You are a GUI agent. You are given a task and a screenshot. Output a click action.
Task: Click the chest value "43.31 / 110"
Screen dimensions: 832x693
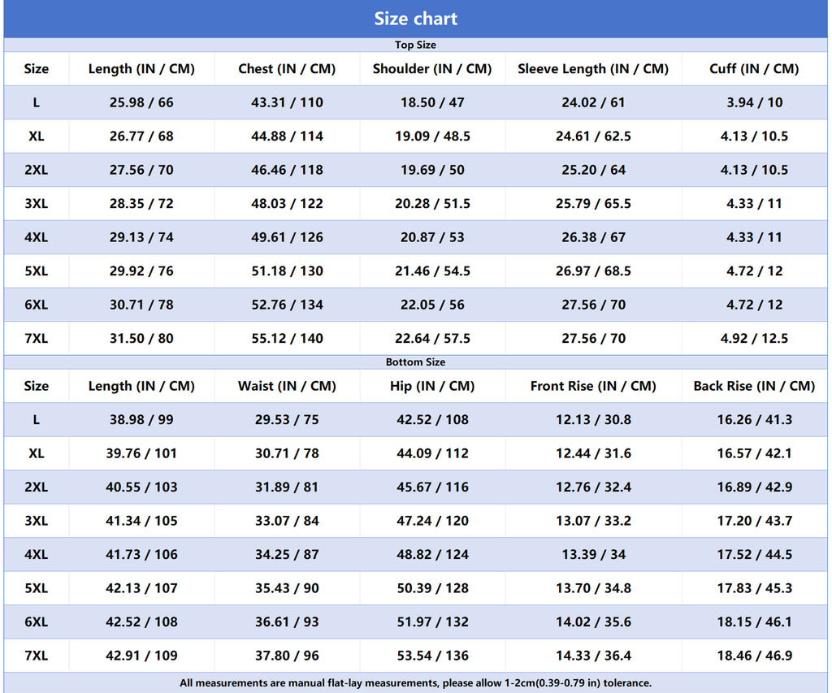[287, 102]
